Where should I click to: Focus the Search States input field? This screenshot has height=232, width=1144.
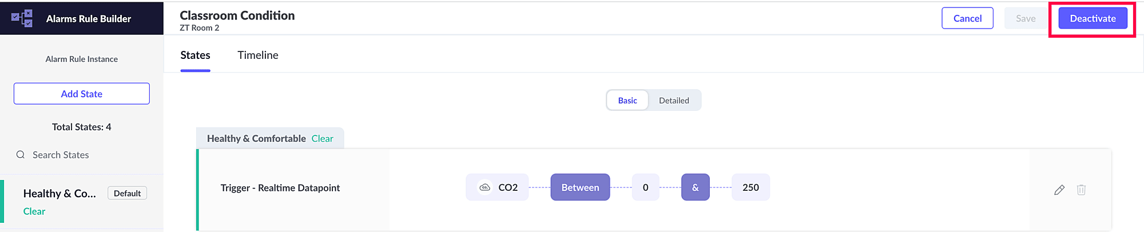tap(86, 155)
